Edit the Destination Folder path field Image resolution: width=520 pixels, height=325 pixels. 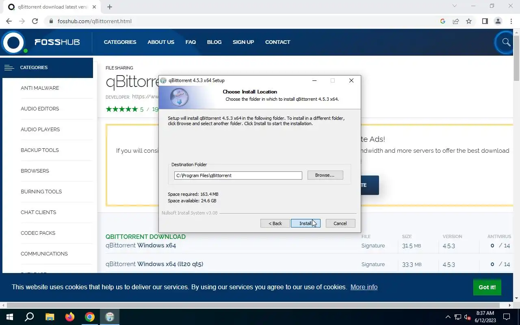point(238,175)
